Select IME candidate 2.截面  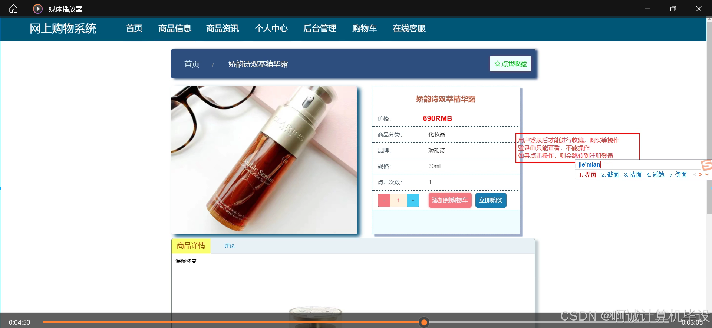610,175
